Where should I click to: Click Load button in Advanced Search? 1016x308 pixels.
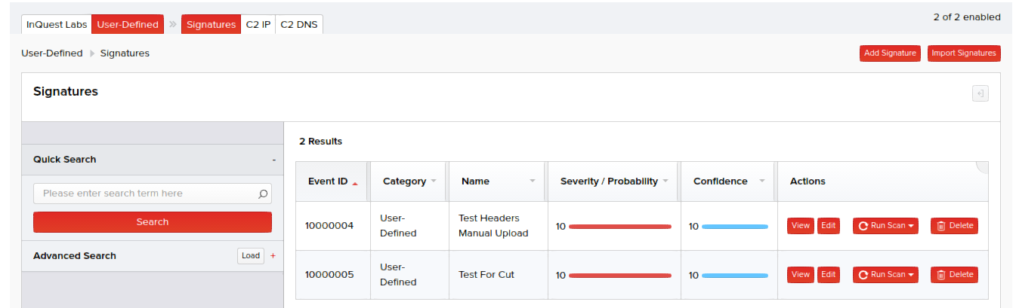251,256
